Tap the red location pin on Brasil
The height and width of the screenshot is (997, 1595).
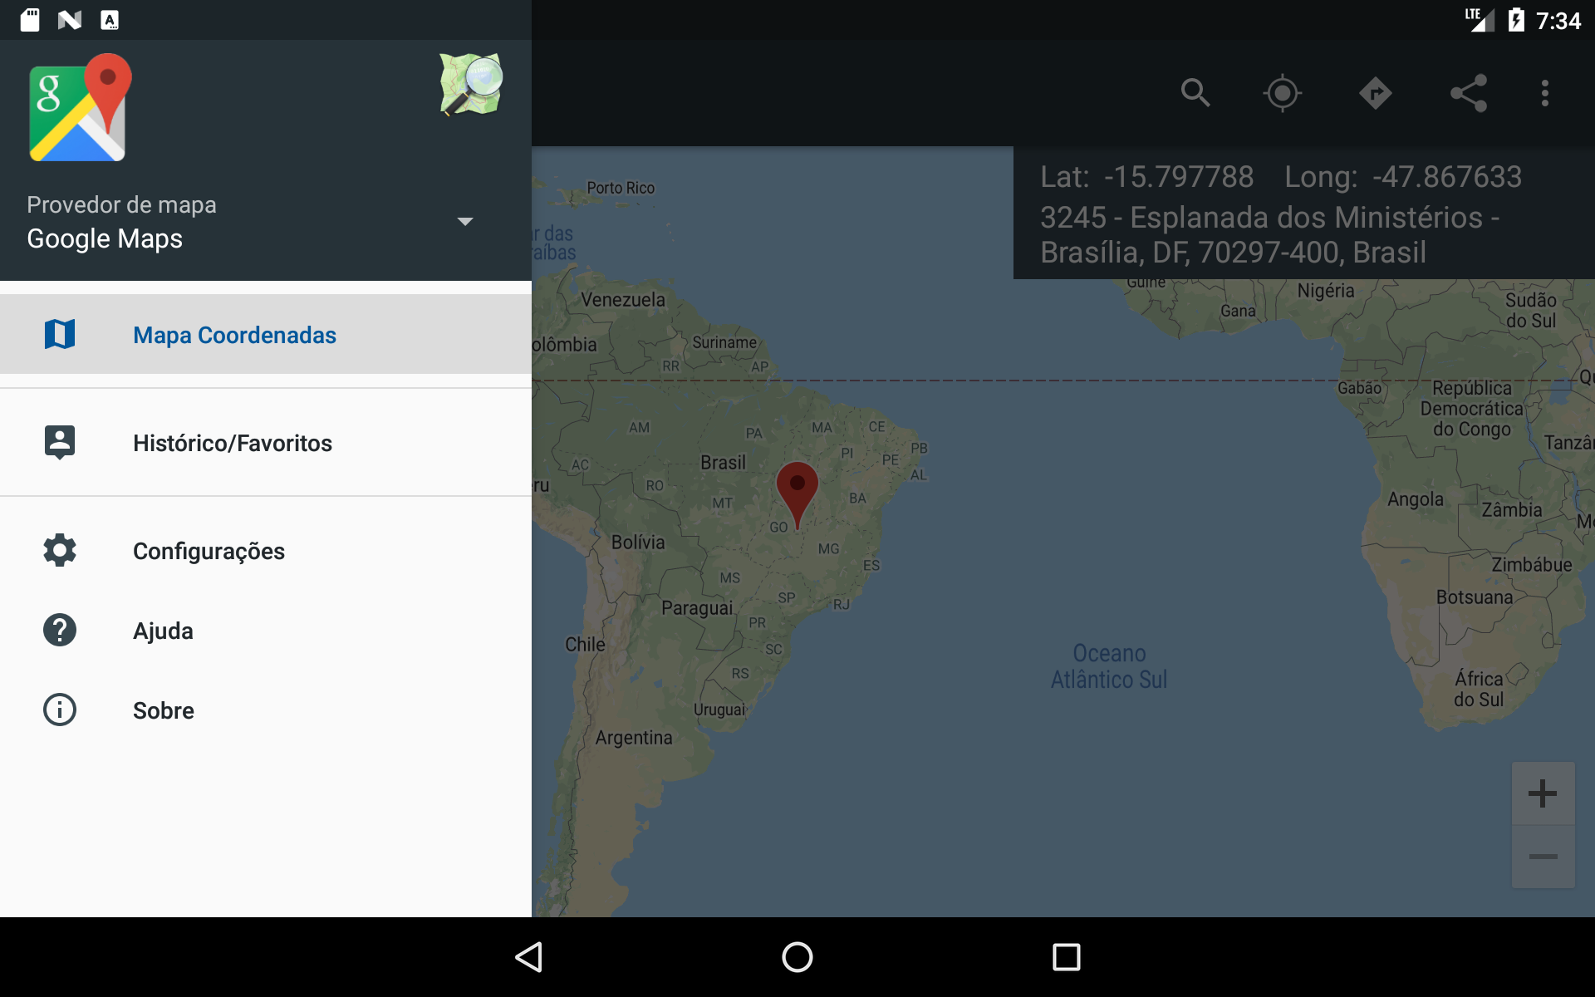[x=797, y=495]
